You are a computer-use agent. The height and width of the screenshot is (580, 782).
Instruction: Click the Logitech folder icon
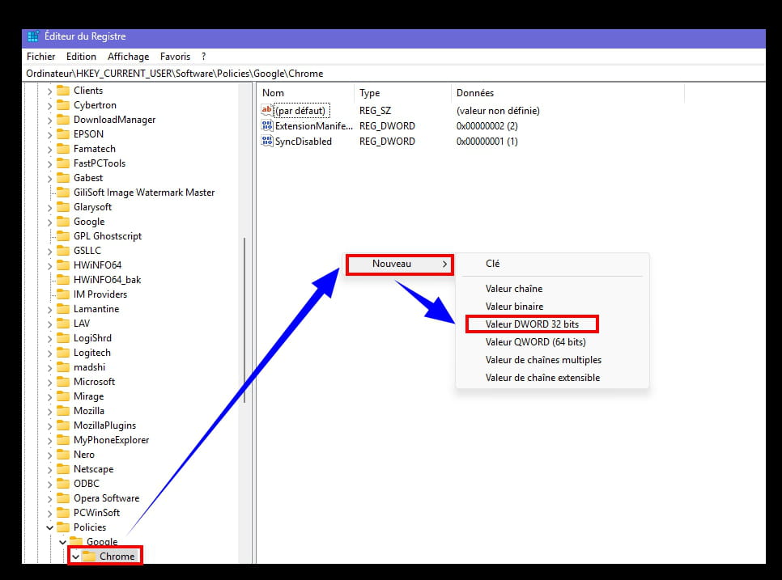tap(63, 352)
